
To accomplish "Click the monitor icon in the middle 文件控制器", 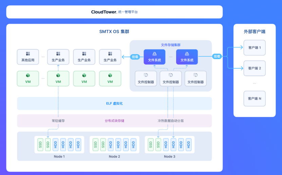I will [x=171, y=75].
